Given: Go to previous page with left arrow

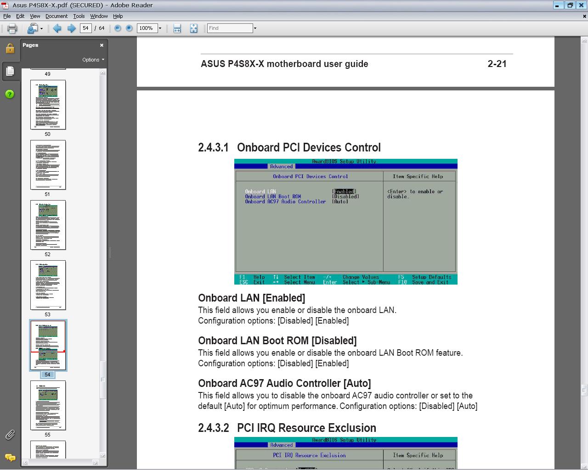Looking at the screenshot, I should point(57,28).
